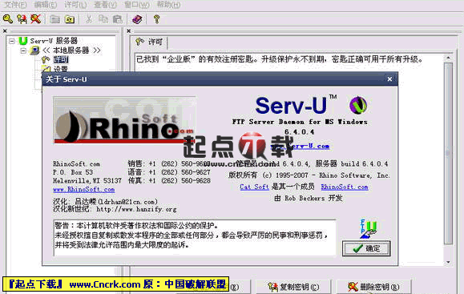Screen dimensions: 464x294
Task: Click 传真 fax number line
Action: 169,180
